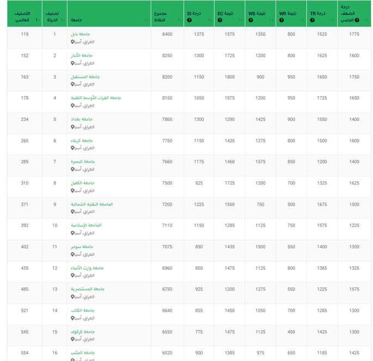The width and height of the screenshot is (373, 361).
Task: Open the help tooltip icon for نتيجة WS
Action: click(250, 20)
